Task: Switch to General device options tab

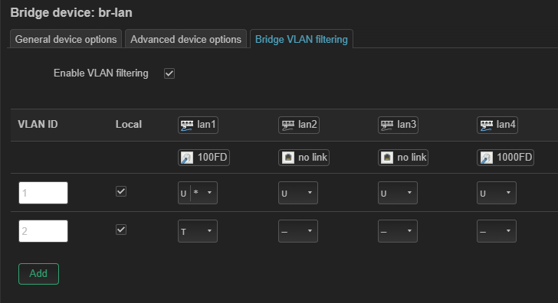Action: (x=66, y=39)
